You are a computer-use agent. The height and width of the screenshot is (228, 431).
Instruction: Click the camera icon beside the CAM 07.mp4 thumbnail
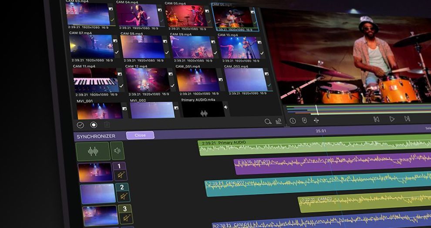115,41
